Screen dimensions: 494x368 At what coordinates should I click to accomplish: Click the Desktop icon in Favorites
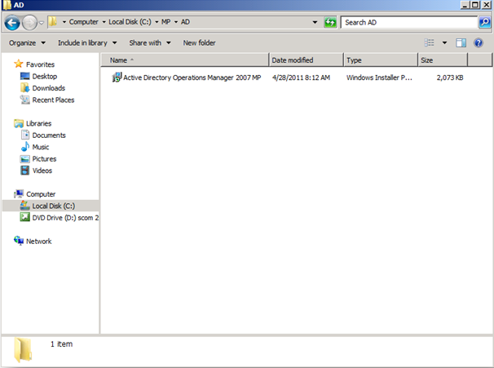[x=25, y=76]
